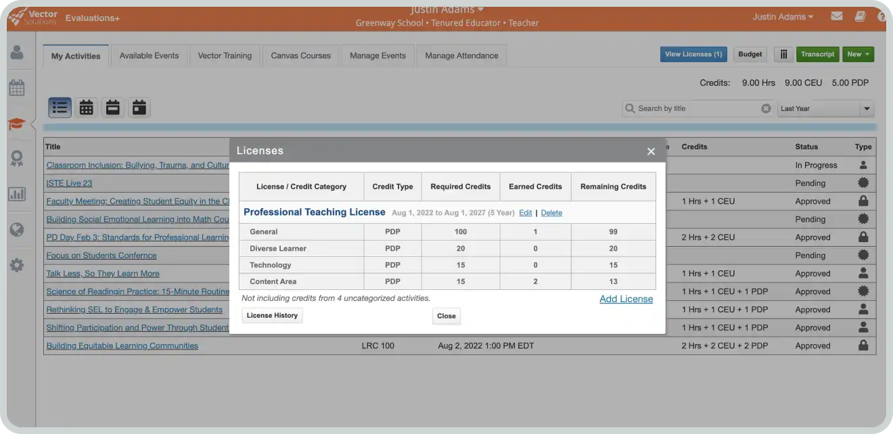893x434 pixels.
Task: Open the graduation cap sidebar icon
Action: coord(16,124)
